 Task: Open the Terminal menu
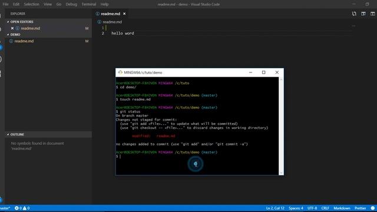click(x=89, y=4)
